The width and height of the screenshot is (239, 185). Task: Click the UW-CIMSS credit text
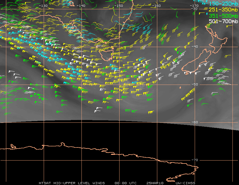point(185,183)
